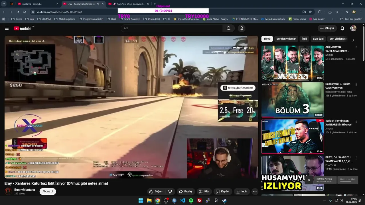This screenshot has width=365, height=205.
Task: Dislike the video with thumbs-down
Action: coord(170,191)
